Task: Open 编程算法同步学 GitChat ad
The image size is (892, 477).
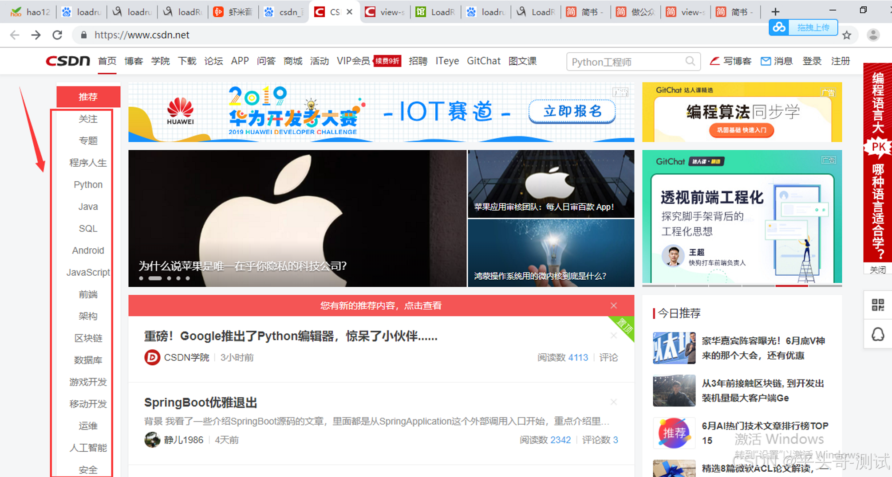Action: [742, 112]
